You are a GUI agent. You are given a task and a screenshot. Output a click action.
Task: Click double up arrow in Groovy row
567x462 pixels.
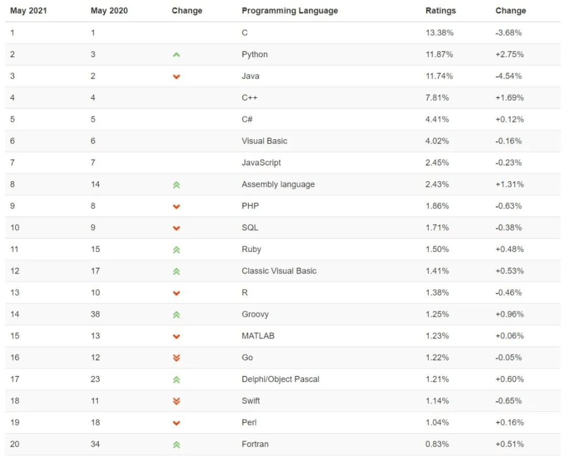(176, 314)
